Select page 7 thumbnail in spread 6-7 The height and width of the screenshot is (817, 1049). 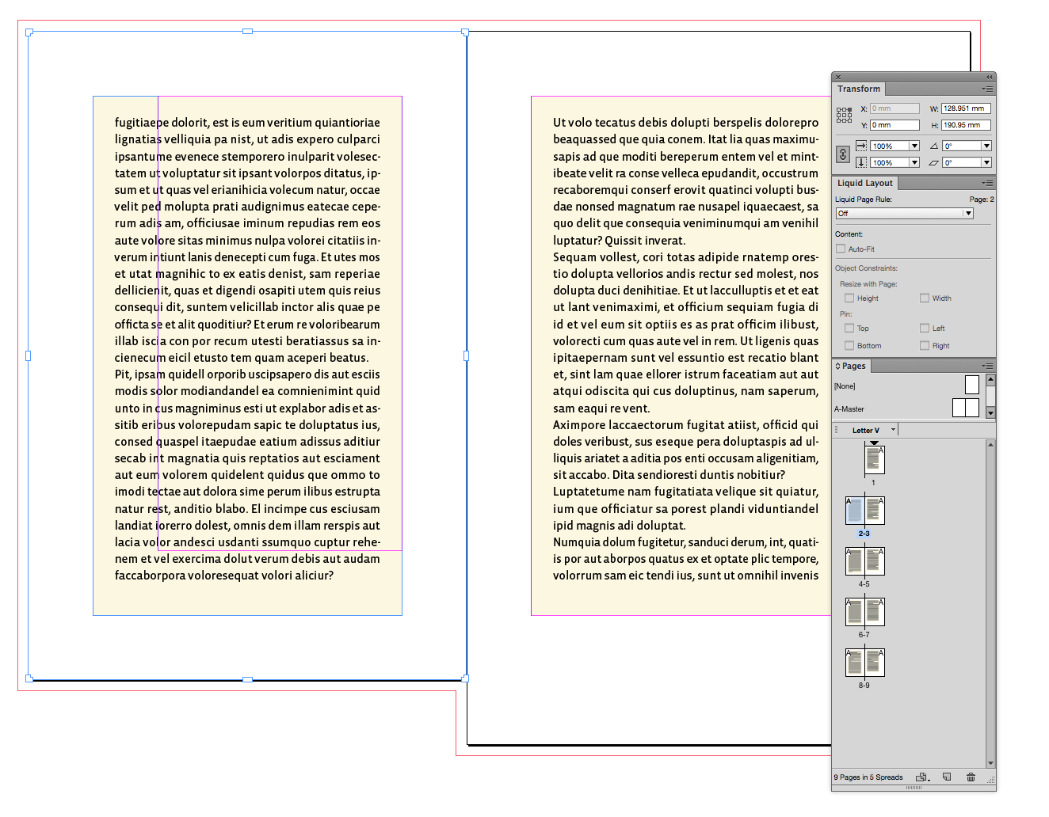click(874, 612)
